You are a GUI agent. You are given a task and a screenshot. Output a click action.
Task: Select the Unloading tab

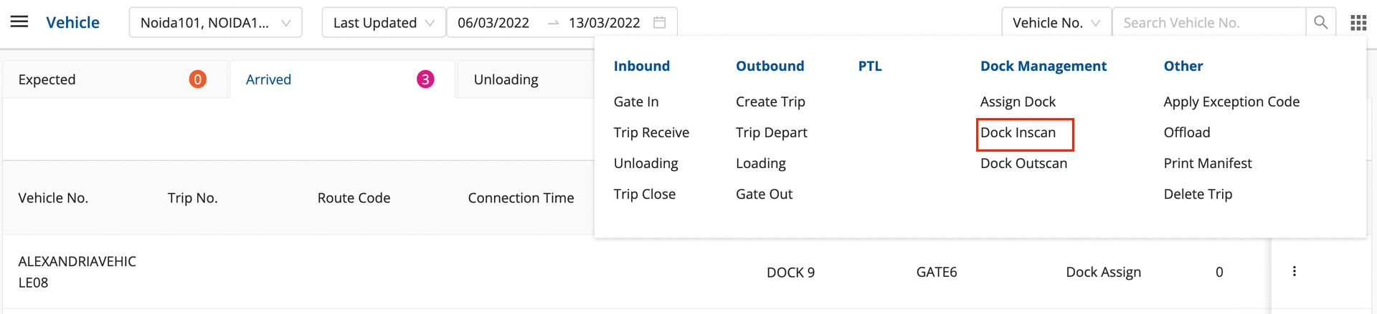click(506, 79)
